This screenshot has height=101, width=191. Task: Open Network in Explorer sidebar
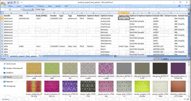point(8,82)
